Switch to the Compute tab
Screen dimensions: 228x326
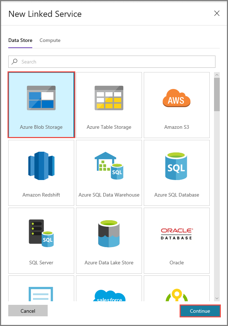pos(50,40)
